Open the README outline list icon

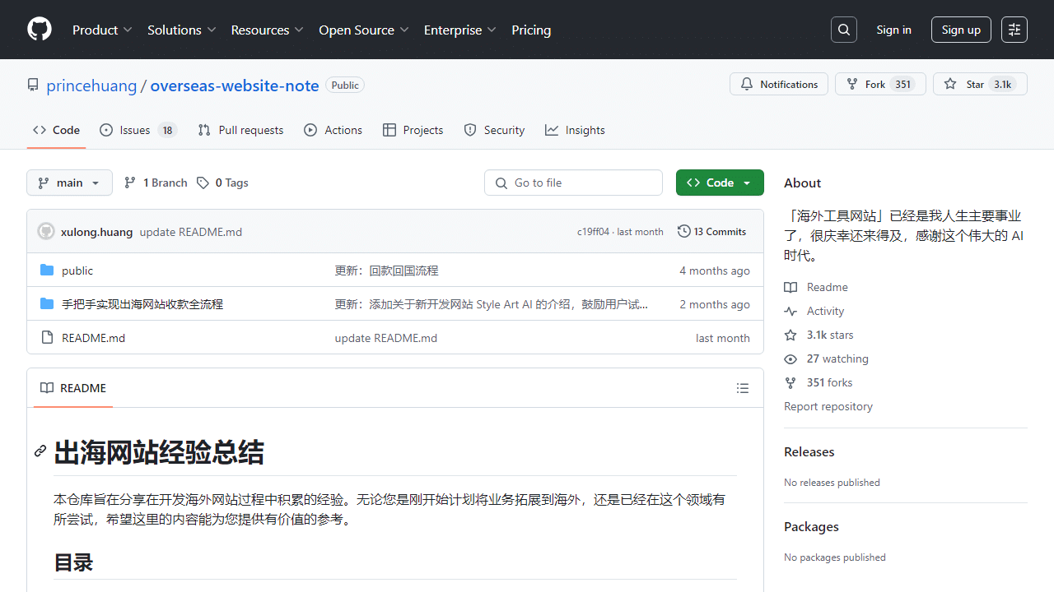pyautogui.click(x=743, y=388)
